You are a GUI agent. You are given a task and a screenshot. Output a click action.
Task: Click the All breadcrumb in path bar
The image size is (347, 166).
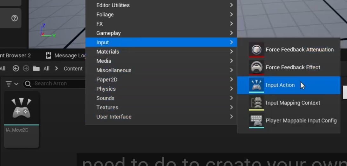pyautogui.click(x=46, y=69)
